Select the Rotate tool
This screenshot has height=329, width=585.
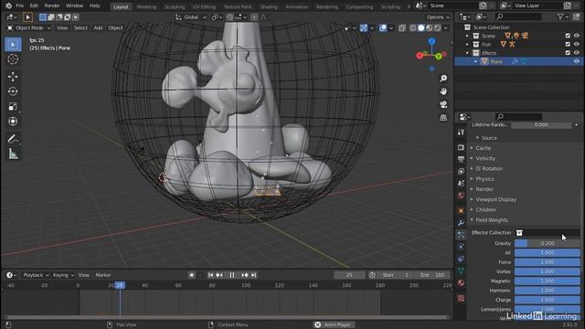tap(13, 91)
